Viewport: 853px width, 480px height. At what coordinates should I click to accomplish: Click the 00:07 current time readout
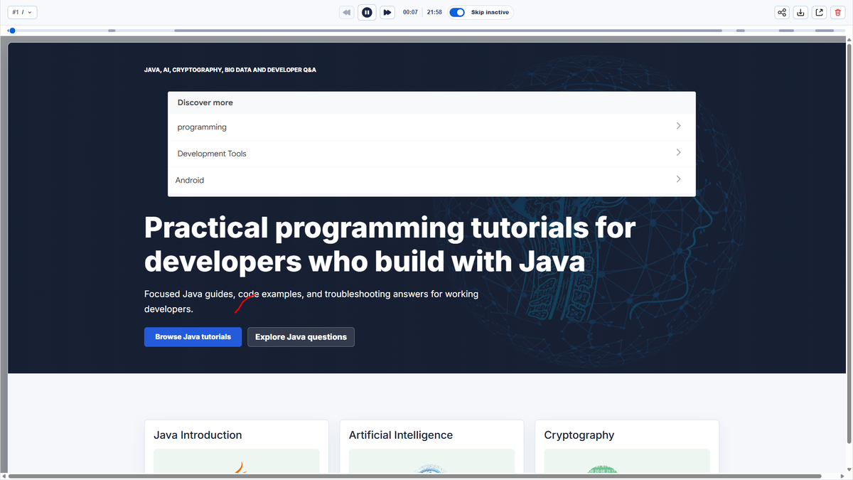pos(410,12)
